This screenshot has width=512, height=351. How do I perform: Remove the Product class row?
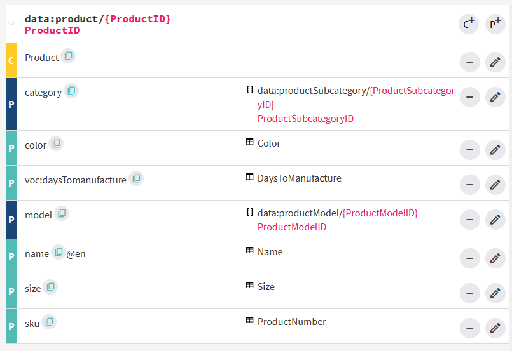[469, 62]
